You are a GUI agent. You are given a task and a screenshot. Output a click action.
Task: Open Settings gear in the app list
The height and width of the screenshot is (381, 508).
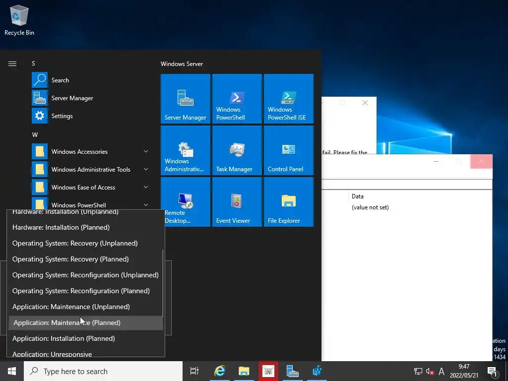[40, 116]
